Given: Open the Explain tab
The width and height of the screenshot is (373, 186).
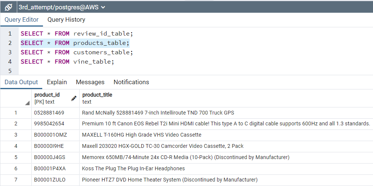Looking at the screenshot, I should (x=57, y=82).
